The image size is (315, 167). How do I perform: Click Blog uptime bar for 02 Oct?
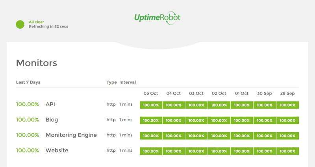point(219,120)
